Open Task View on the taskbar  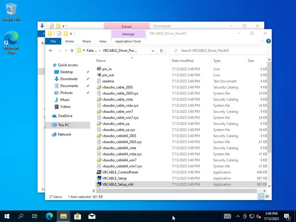tap(35, 216)
